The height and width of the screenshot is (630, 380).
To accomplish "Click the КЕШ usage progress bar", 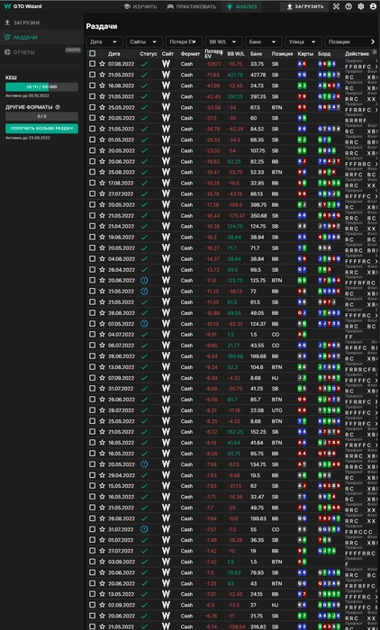I will point(41,86).
